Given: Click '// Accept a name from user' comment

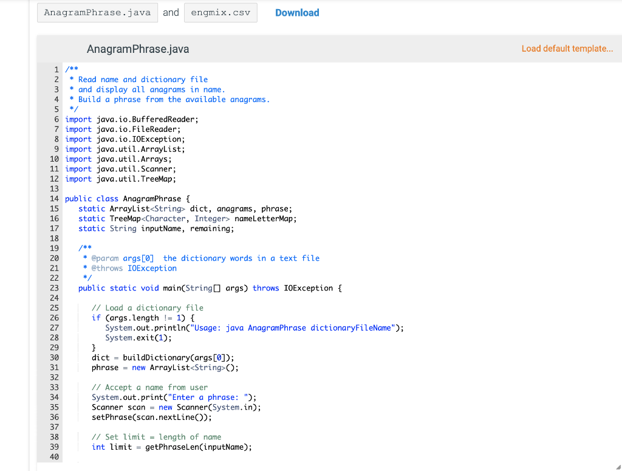Looking at the screenshot, I should point(149,387).
